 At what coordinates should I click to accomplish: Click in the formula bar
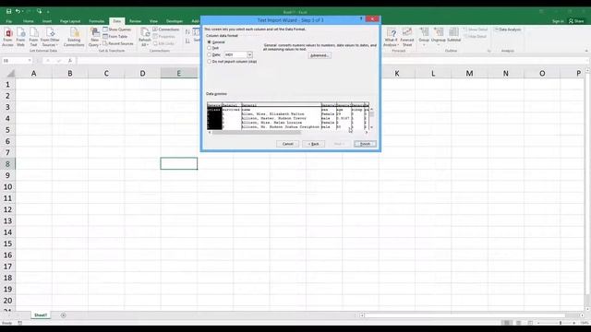point(332,61)
